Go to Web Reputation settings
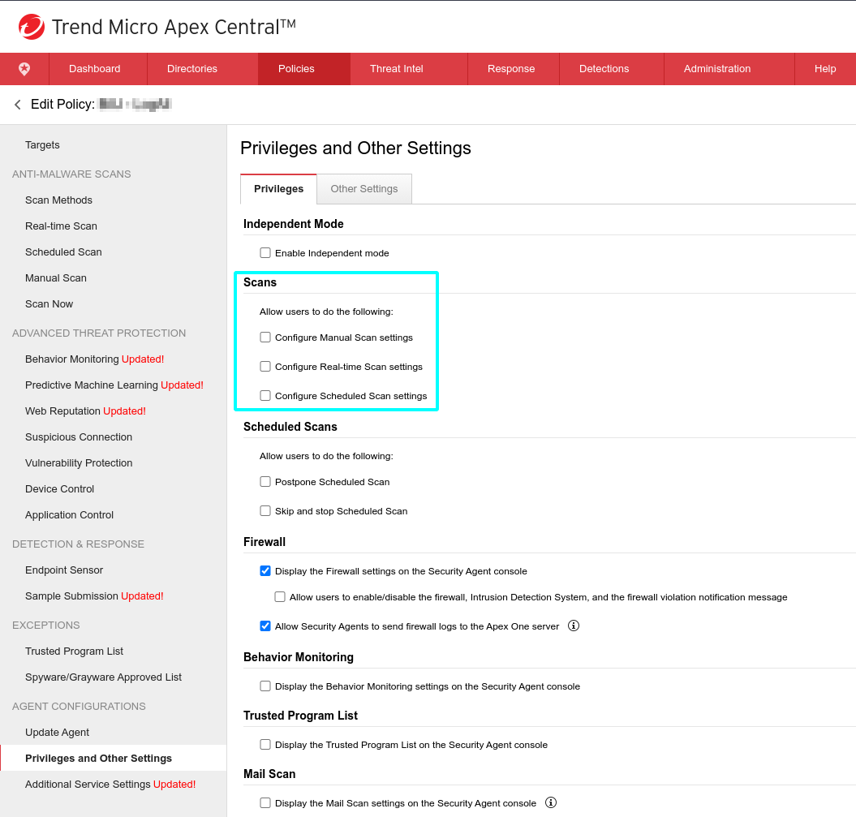Viewport: 856px width, 817px height. (x=85, y=411)
